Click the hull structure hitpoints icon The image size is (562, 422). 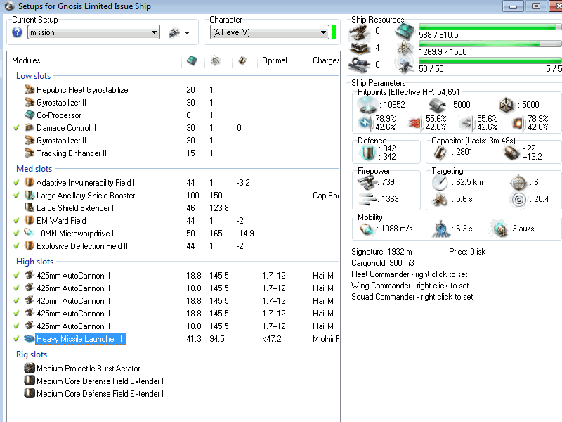click(x=507, y=105)
